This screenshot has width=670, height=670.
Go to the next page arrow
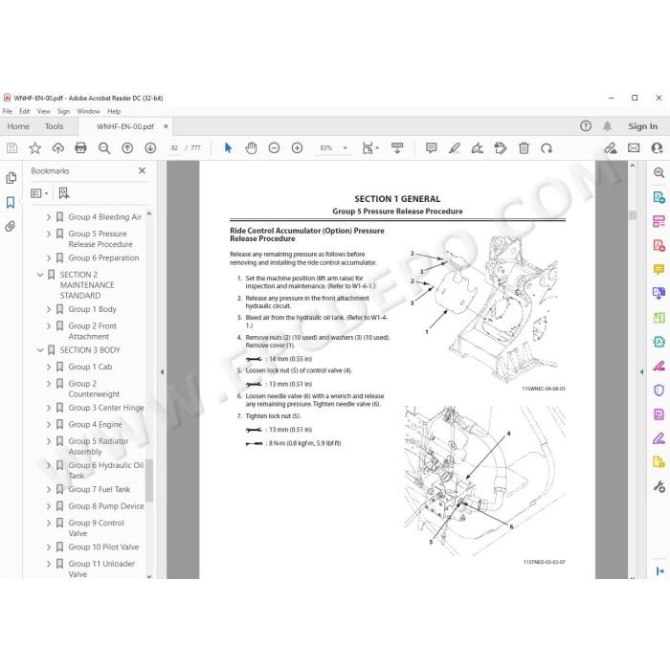pyautogui.click(x=150, y=148)
